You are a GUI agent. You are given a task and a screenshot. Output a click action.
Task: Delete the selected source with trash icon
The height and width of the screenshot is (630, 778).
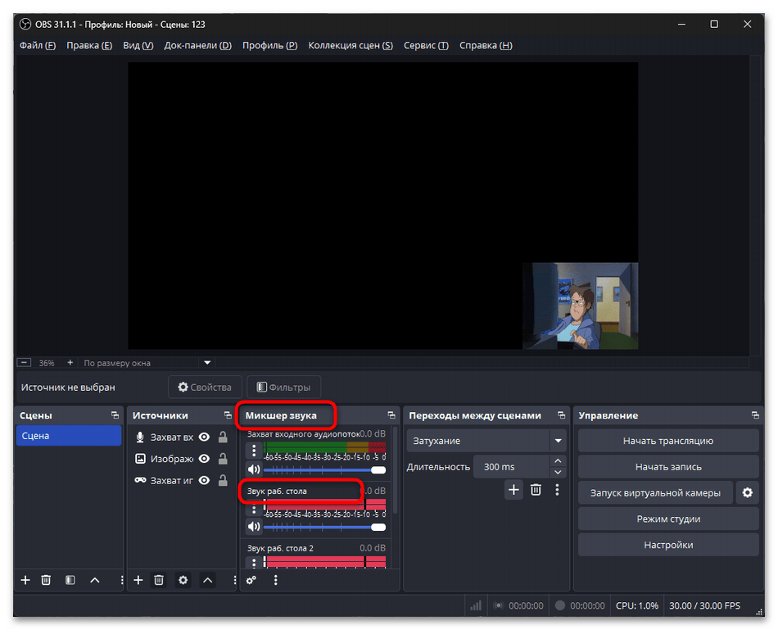pyautogui.click(x=160, y=580)
